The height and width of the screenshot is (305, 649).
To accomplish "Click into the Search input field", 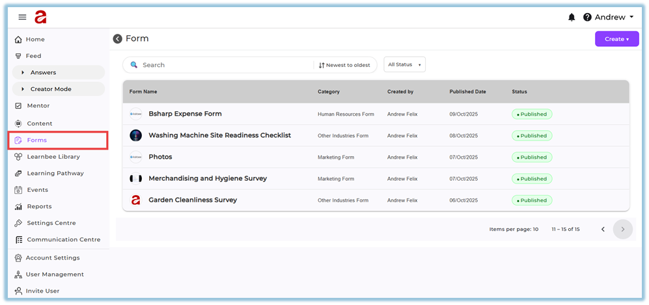I will tap(221, 65).
